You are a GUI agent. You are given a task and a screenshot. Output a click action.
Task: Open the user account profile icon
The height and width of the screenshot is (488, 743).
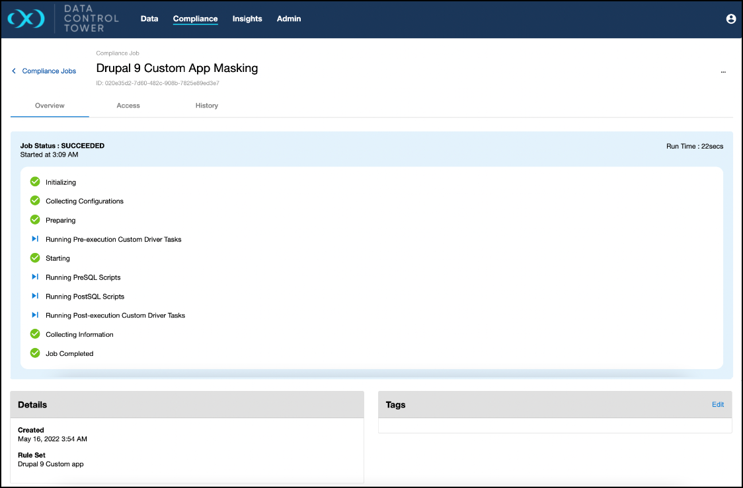click(731, 19)
